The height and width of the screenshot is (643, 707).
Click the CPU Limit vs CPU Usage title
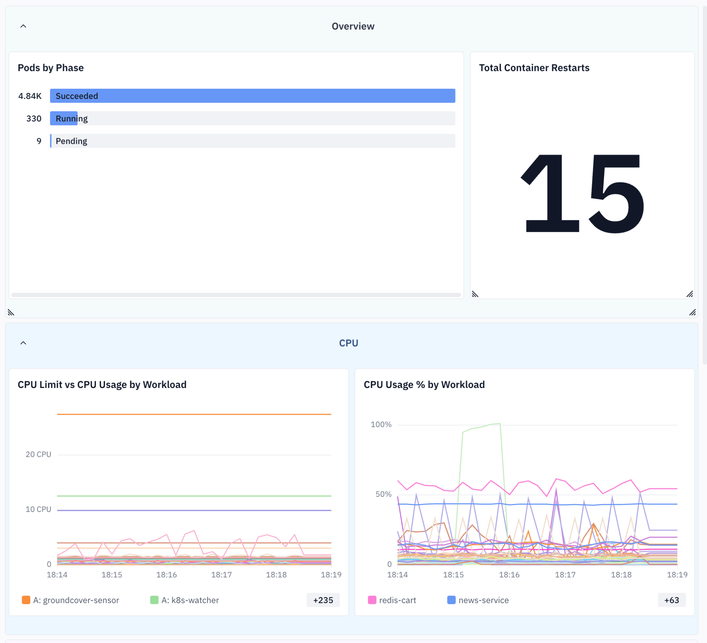[102, 385]
